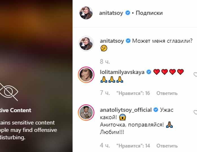Click anitatsoy username in the caption

[112, 41]
